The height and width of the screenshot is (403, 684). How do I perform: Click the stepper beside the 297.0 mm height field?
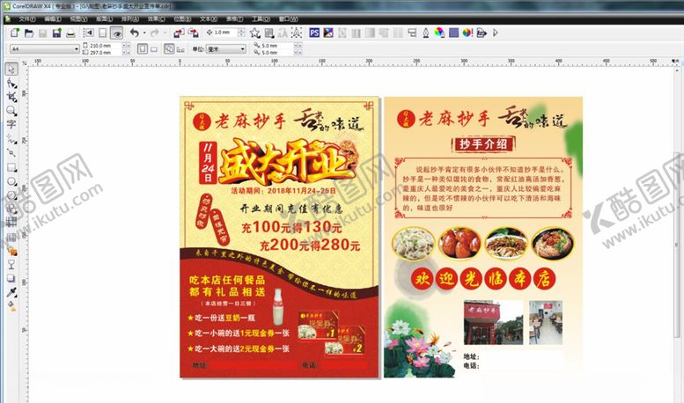coord(126,52)
